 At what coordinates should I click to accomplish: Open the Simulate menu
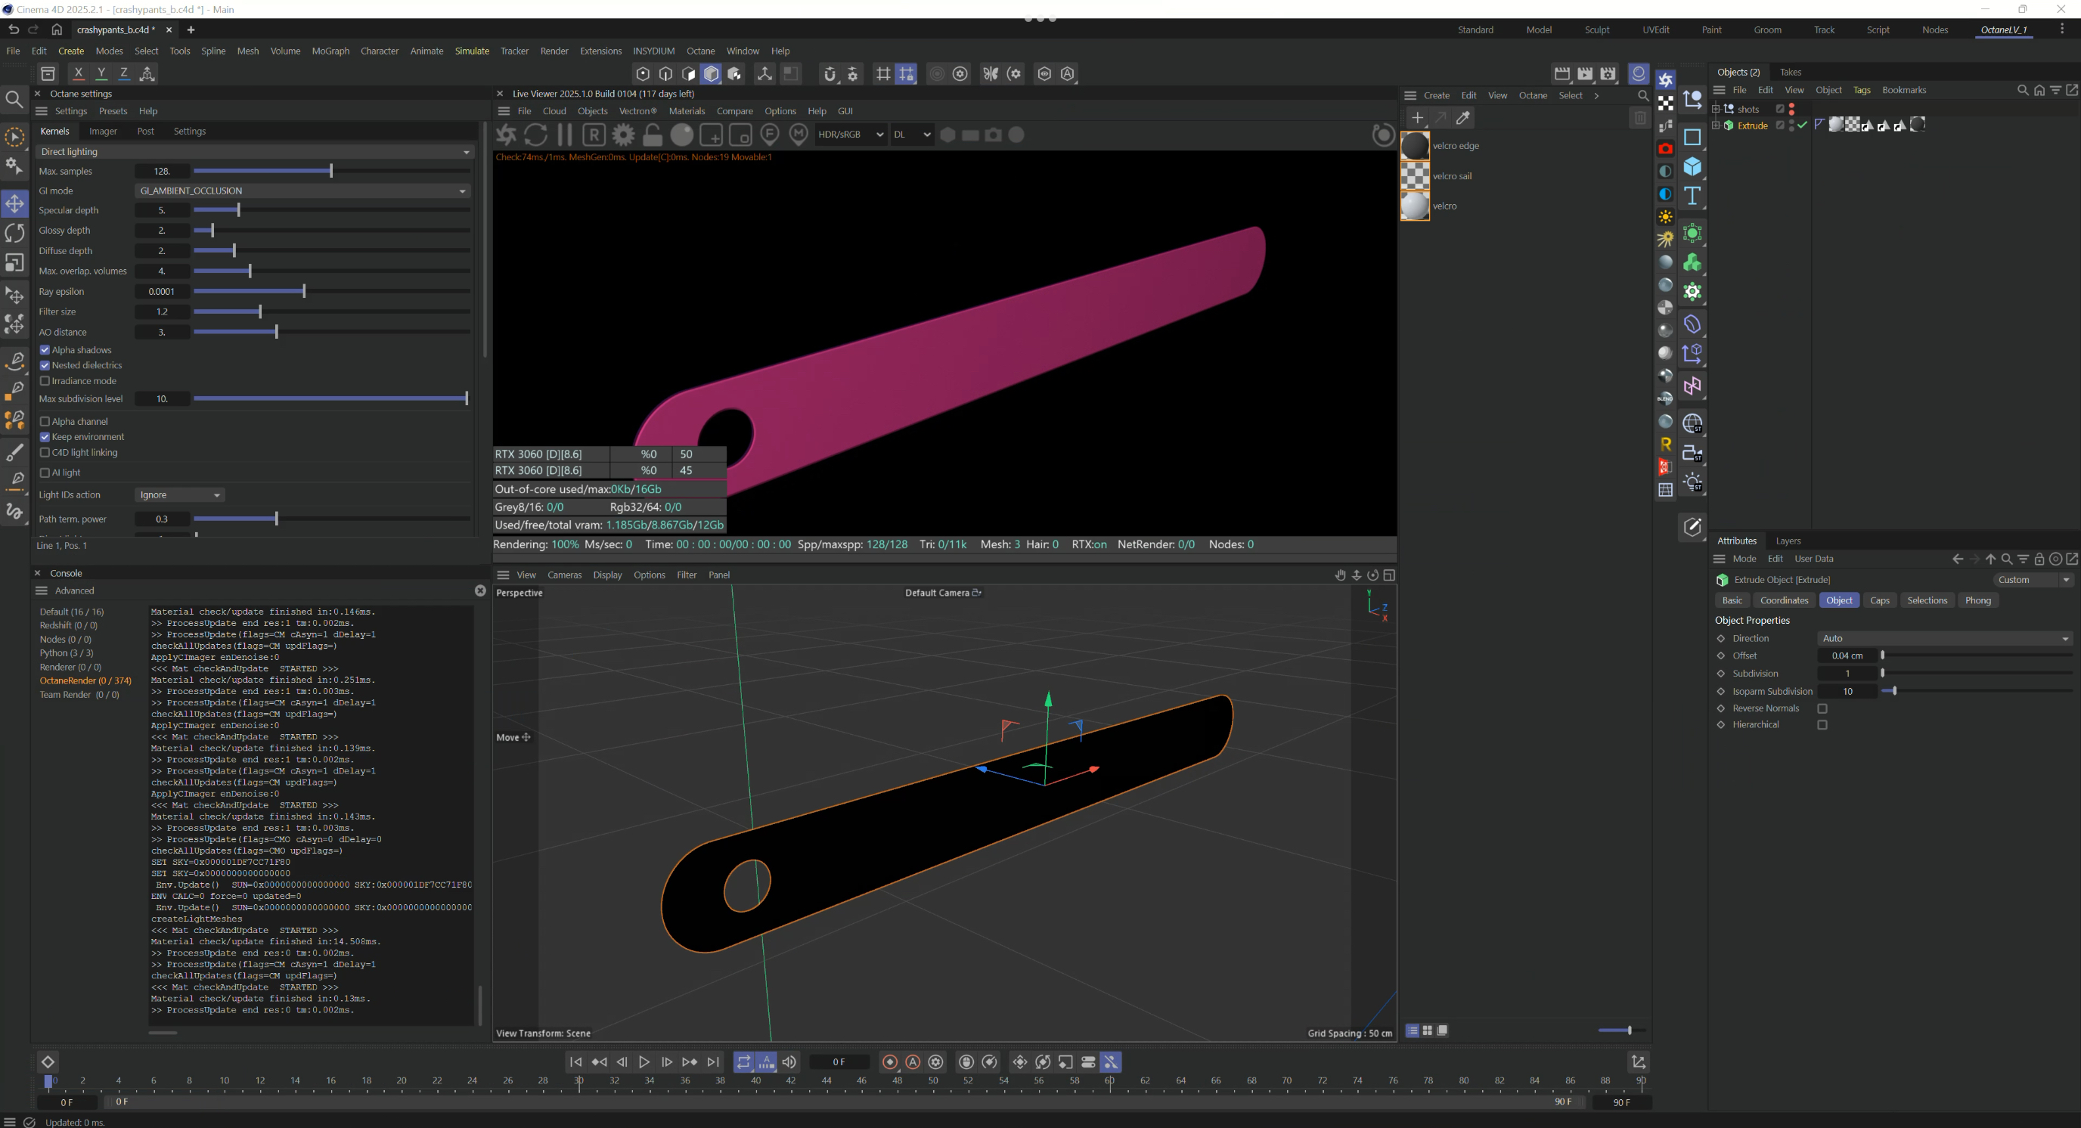click(x=472, y=51)
